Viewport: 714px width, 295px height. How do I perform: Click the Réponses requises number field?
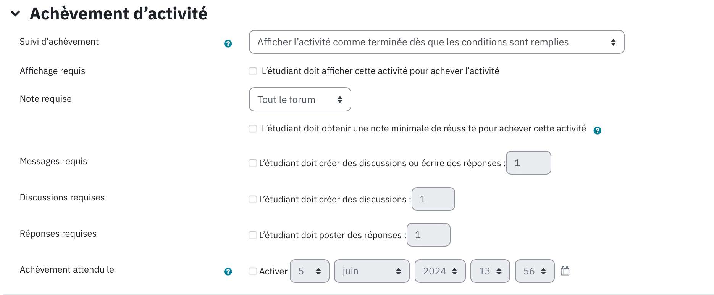click(428, 235)
